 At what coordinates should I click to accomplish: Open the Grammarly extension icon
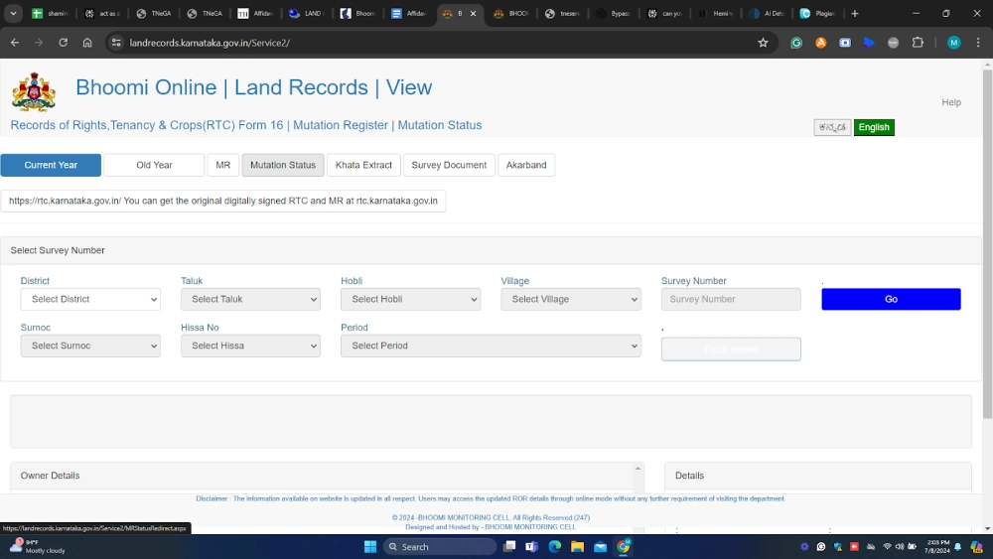point(796,43)
